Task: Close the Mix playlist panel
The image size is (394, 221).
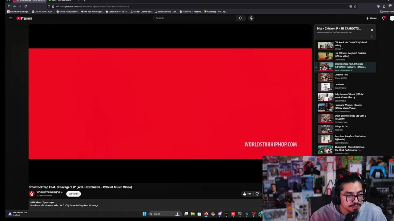Action: point(372,30)
